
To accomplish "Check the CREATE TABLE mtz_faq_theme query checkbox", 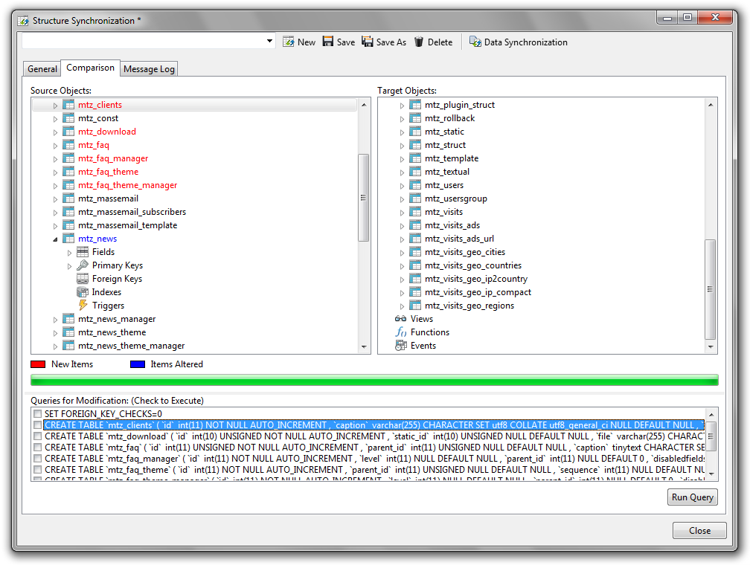I will coord(37,469).
